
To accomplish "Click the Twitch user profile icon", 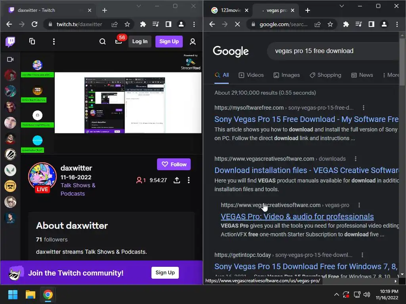I will point(193,42).
